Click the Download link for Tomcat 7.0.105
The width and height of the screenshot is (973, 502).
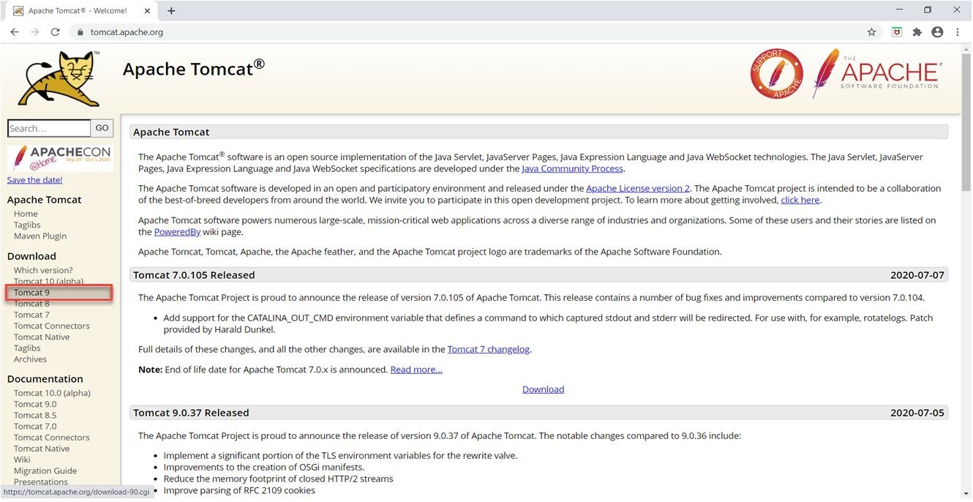pos(543,389)
